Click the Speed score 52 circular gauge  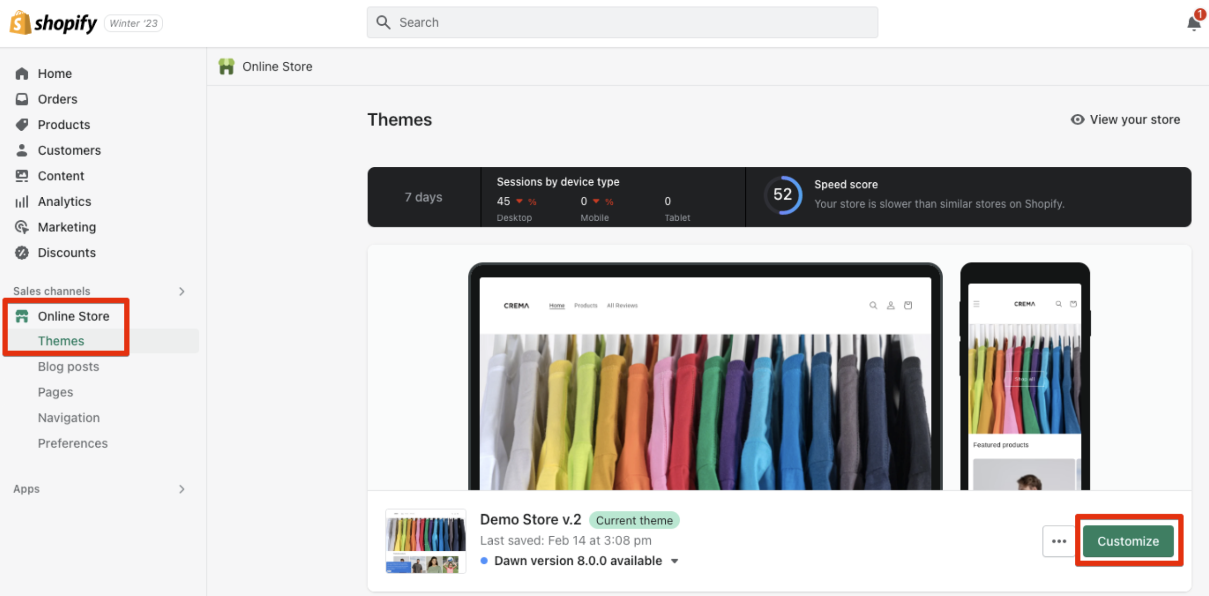(782, 195)
